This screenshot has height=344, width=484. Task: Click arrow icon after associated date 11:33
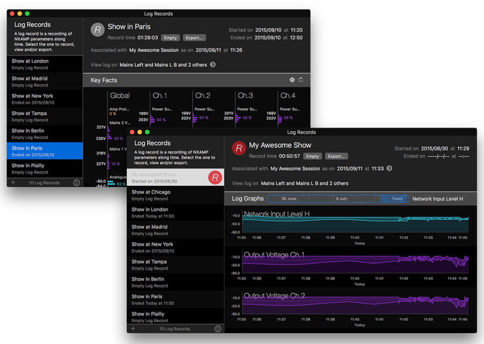click(389, 168)
